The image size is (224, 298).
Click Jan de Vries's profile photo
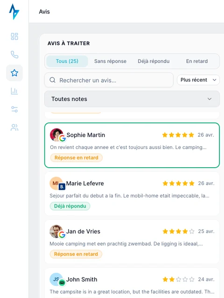coord(56,231)
